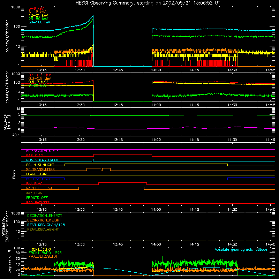Viewport: 279px width, 279px height.
Task: Click the 12-25 keV legend label
Action: 38,15
